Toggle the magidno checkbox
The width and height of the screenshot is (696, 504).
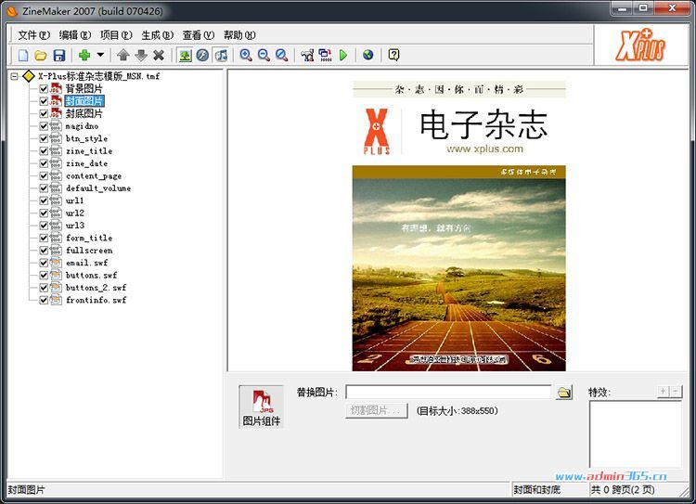point(44,126)
